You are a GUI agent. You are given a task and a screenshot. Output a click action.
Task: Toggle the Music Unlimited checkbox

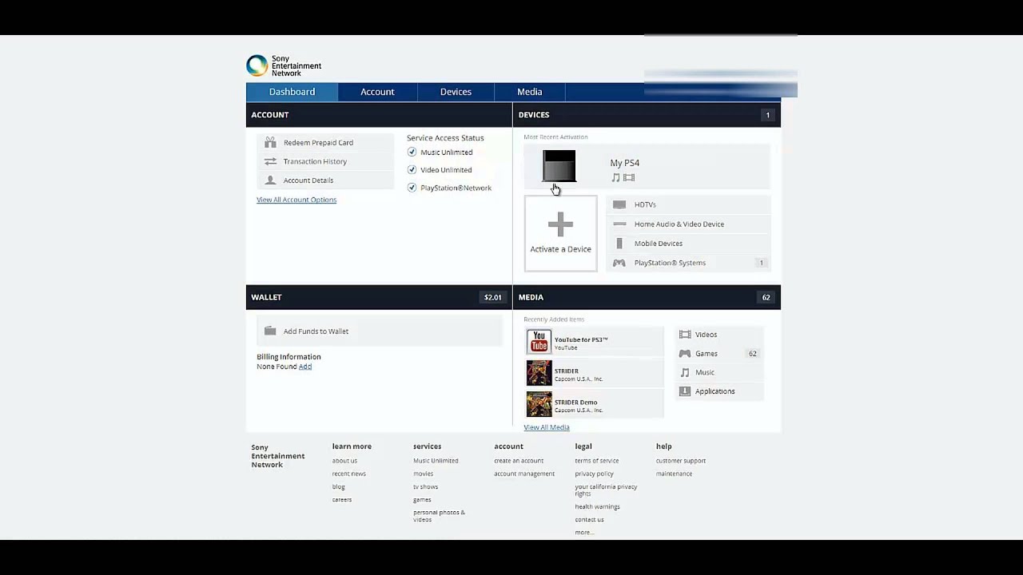click(x=412, y=152)
